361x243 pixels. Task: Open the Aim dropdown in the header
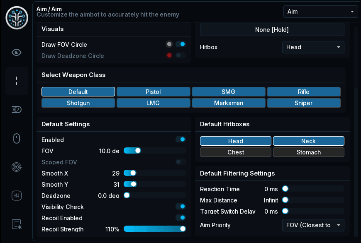tap(320, 12)
